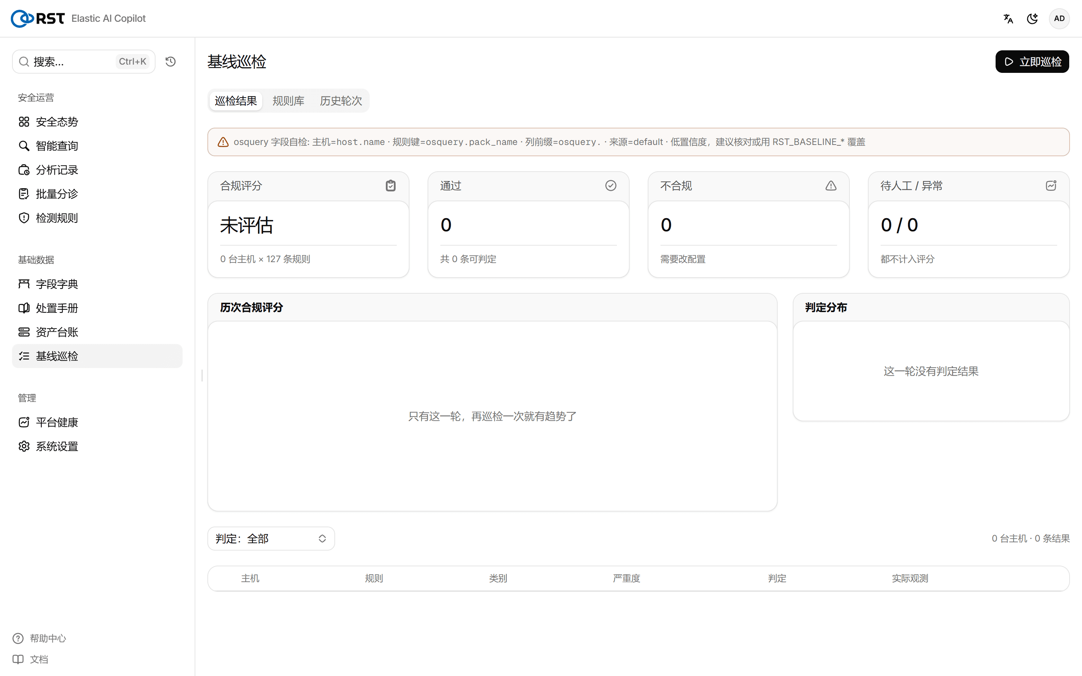Open 智能查询 in sidebar

click(x=97, y=146)
